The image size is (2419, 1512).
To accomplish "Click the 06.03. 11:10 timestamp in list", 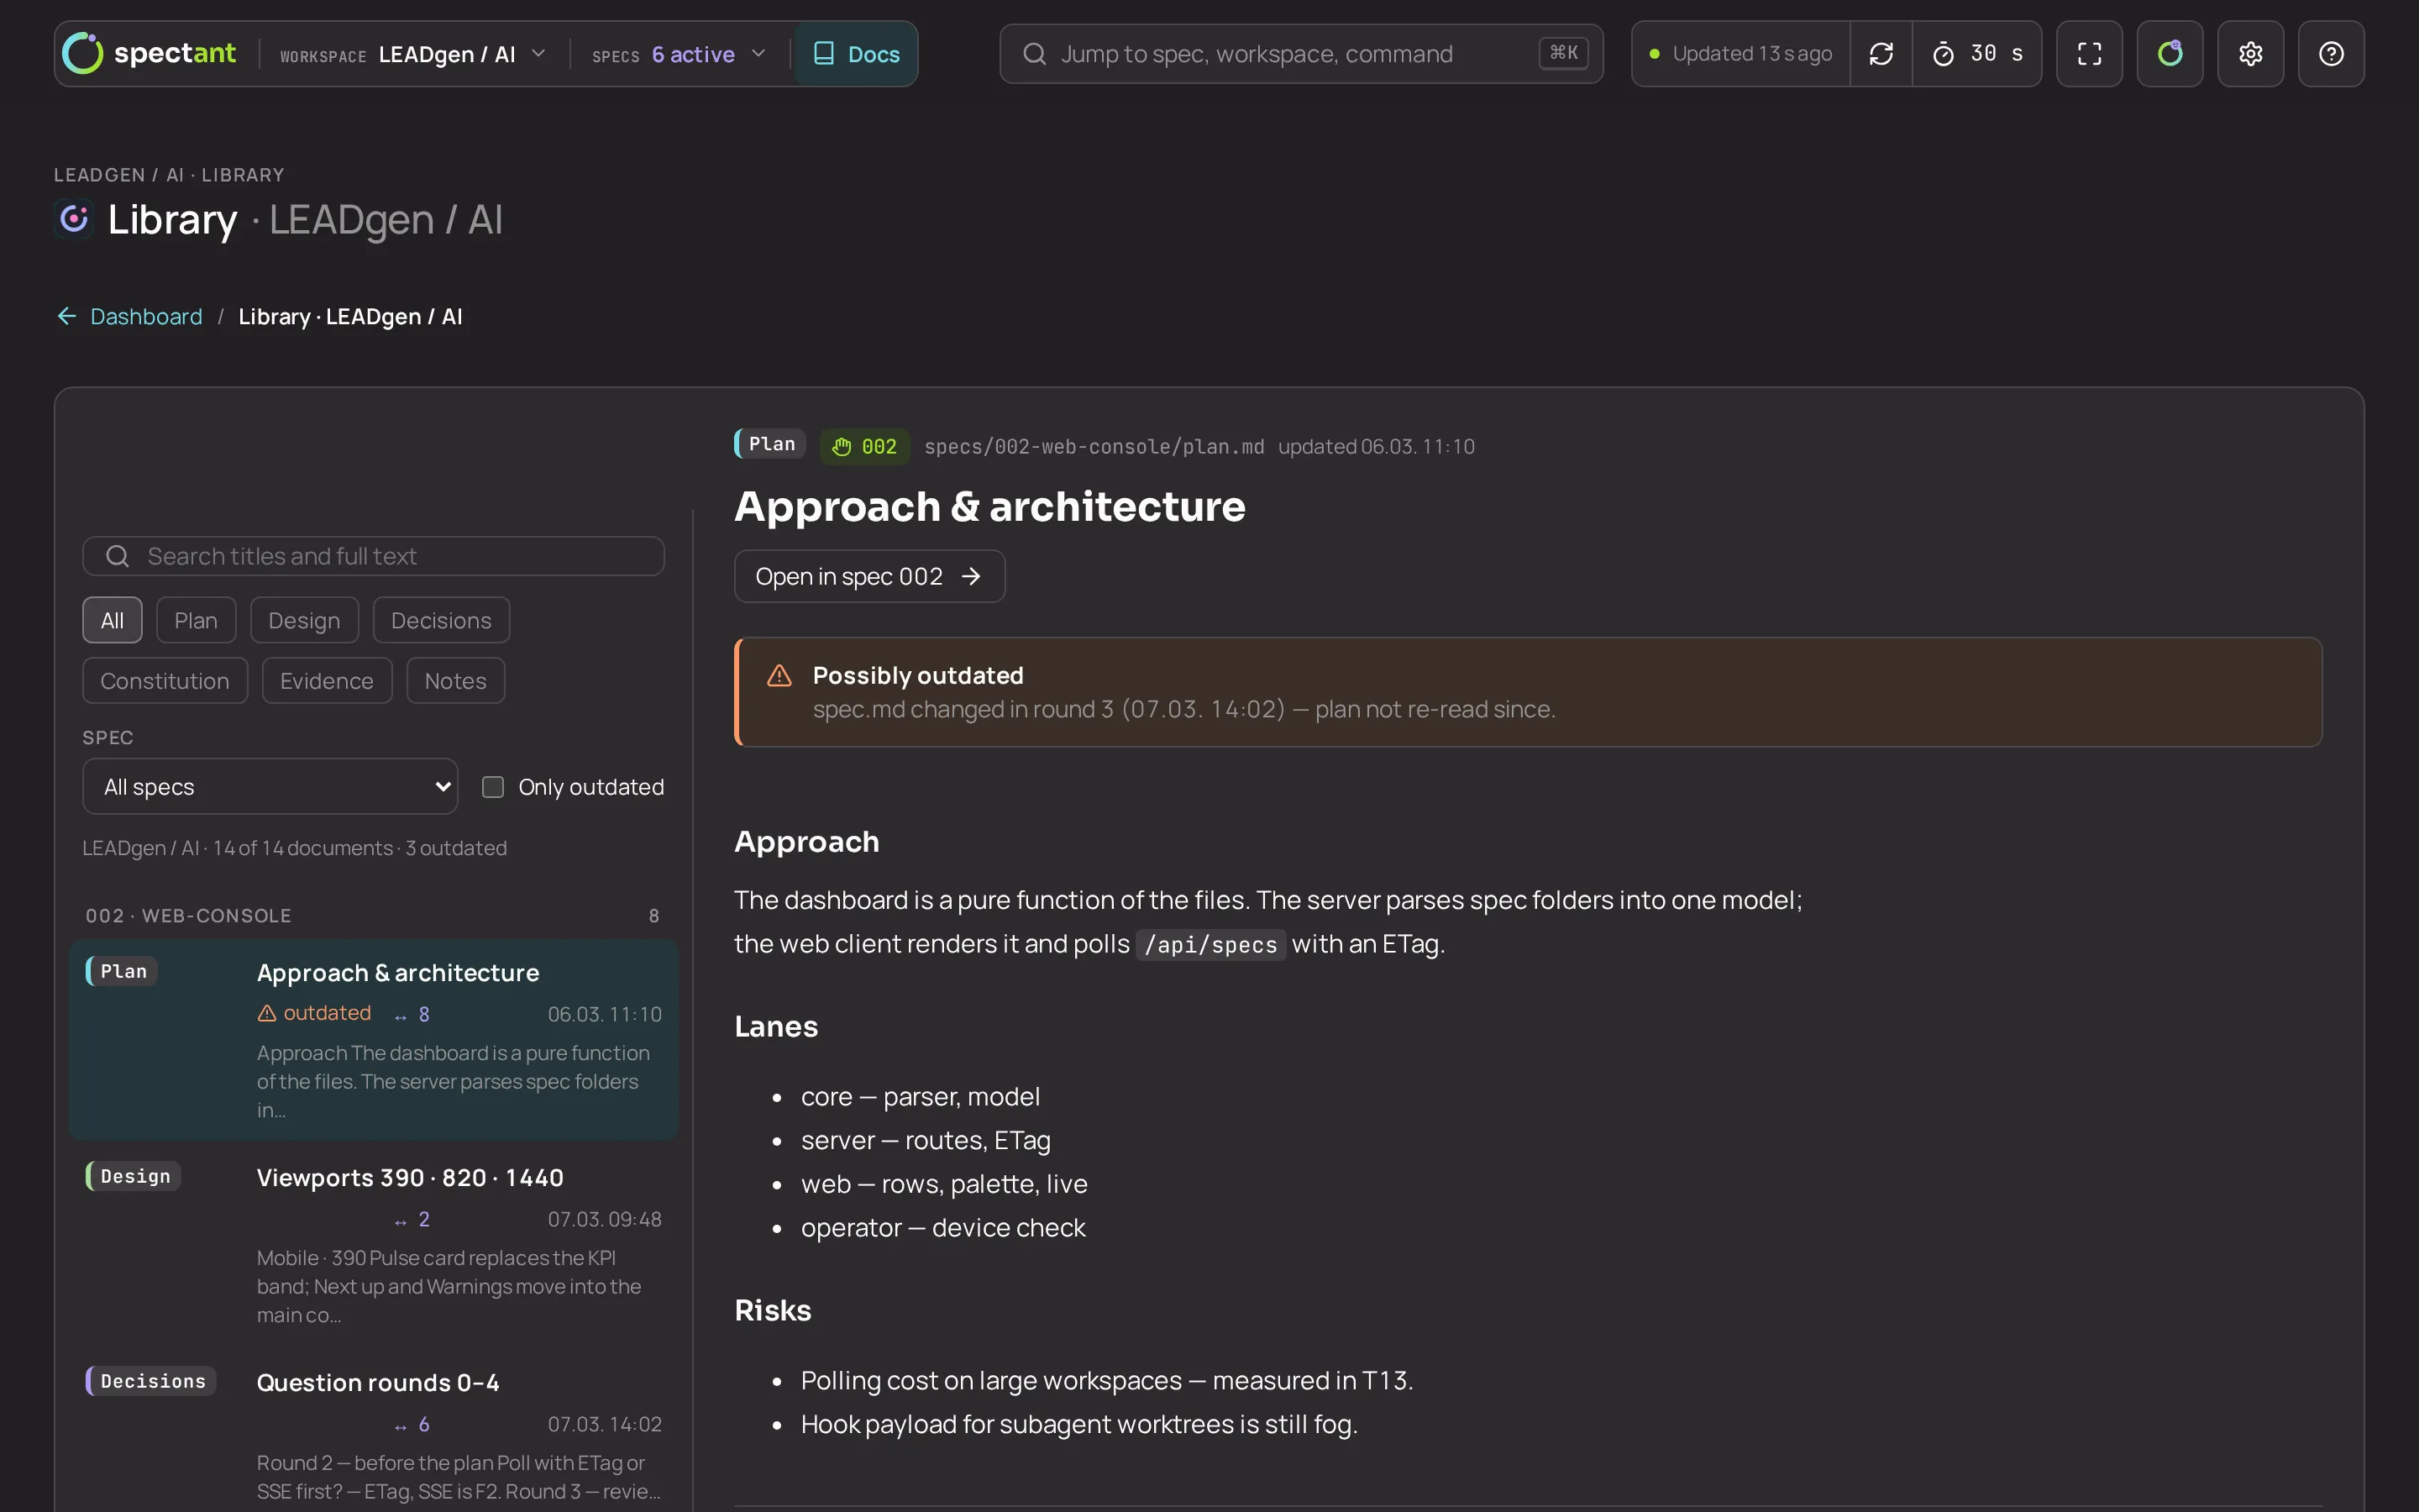I will point(605,1014).
